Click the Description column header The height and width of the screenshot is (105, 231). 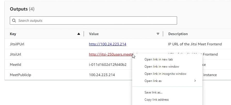pos(178,34)
